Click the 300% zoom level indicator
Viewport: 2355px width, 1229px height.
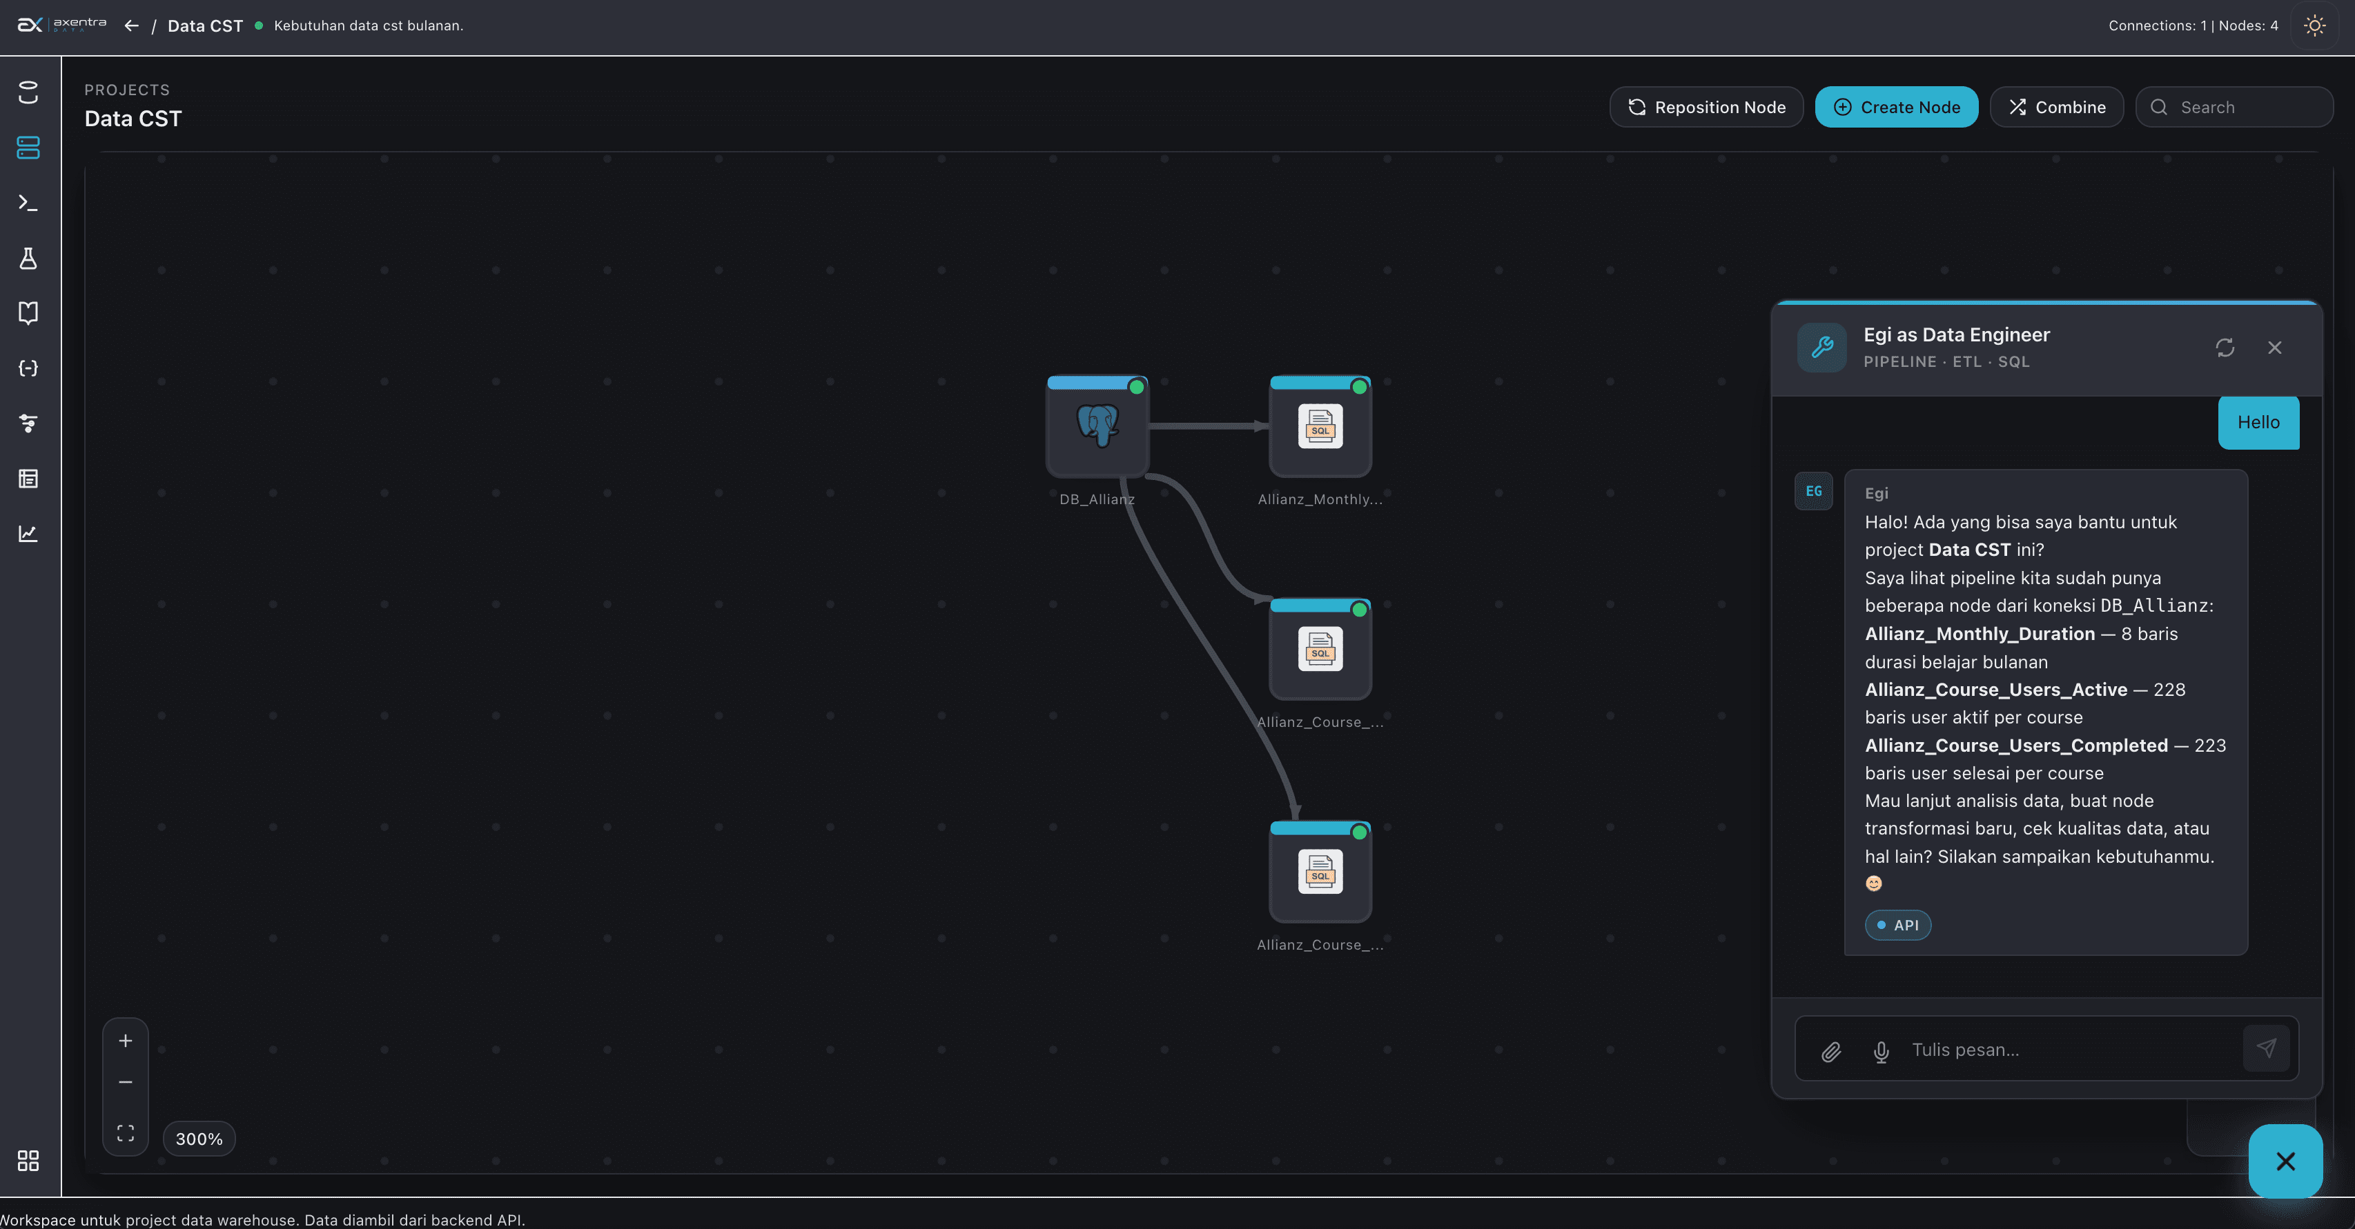point(199,1139)
